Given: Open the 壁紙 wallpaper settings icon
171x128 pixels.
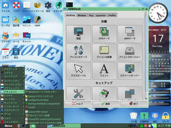Looking at the screenshot, I should (x=78, y=33).
